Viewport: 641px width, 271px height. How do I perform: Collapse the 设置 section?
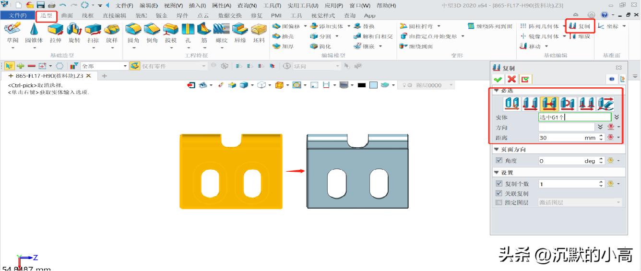pos(497,172)
